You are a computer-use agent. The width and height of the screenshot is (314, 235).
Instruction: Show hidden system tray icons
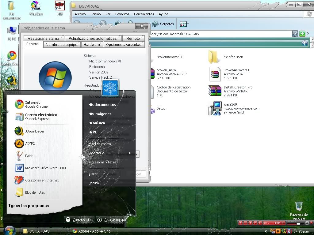pyautogui.click(x=266, y=231)
